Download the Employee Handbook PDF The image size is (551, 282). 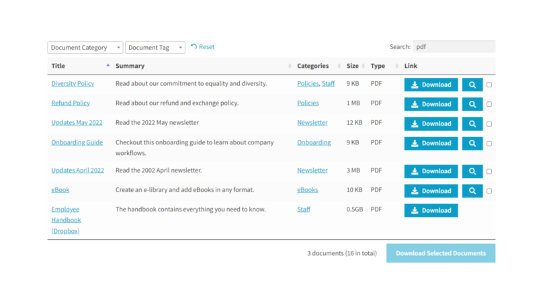(431, 210)
